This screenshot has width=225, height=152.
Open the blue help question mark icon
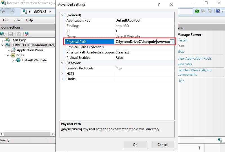click(x=218, y=11)
